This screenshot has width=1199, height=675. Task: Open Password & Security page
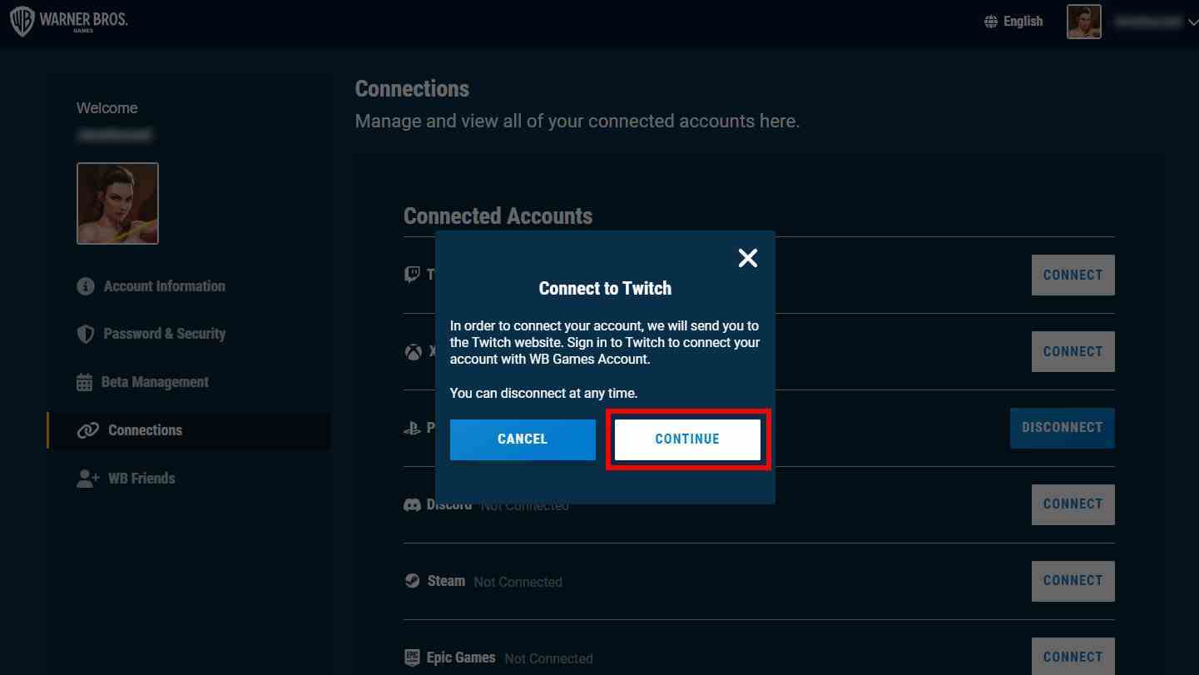coord(164,334)
